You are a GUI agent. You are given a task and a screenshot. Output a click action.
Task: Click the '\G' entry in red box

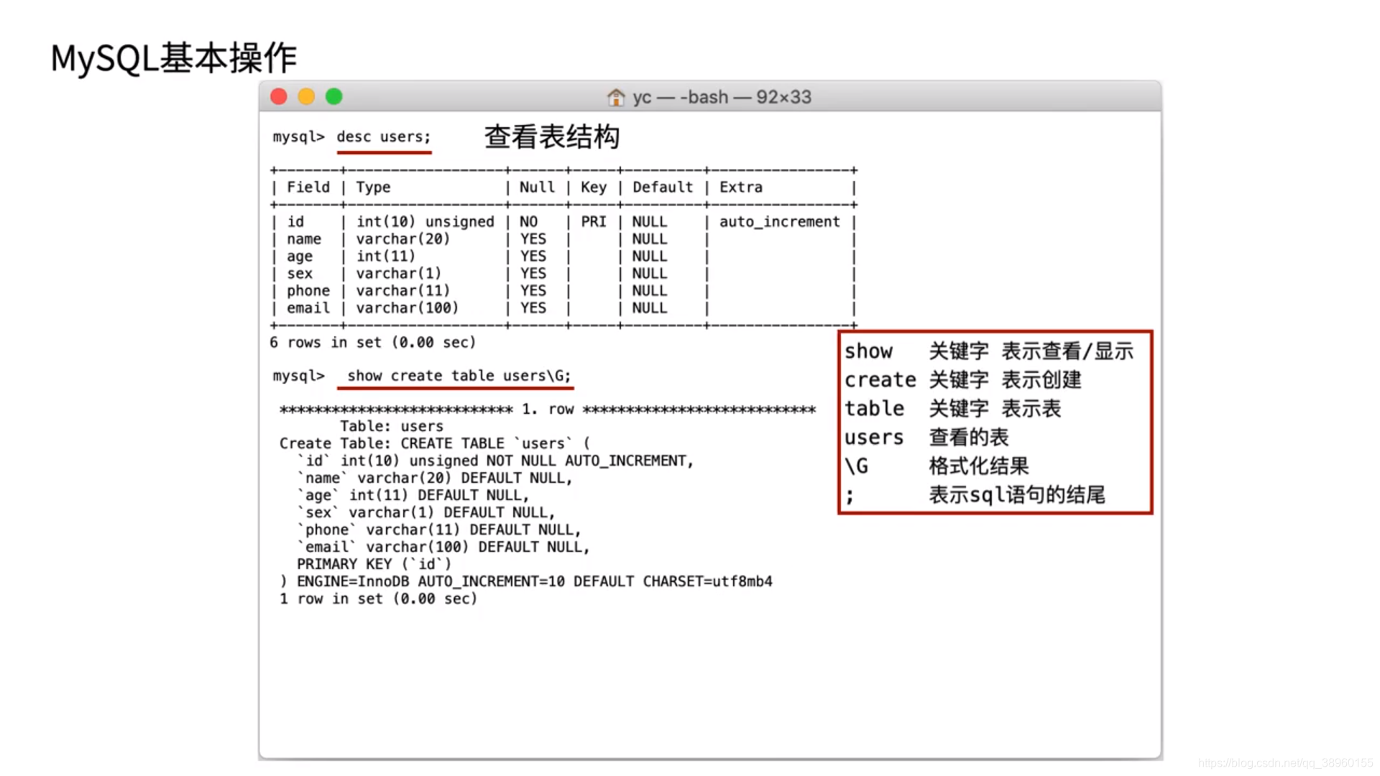856,466
